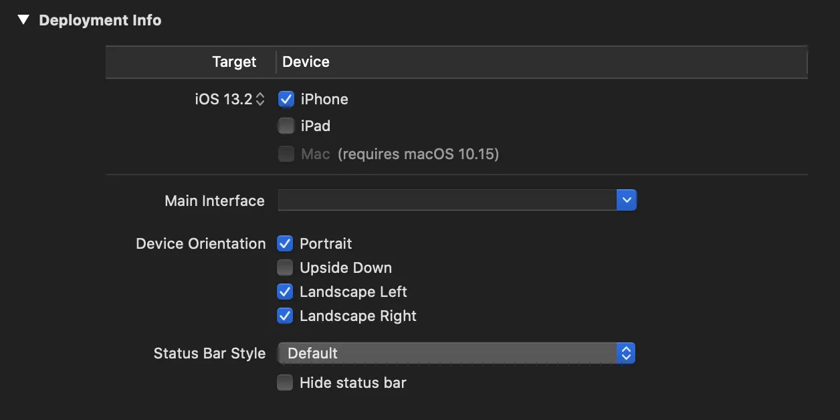The height and width of the screenshot is (420, 840).
Task: Click the Status Bar Style label
Action: tap(209, 353)
